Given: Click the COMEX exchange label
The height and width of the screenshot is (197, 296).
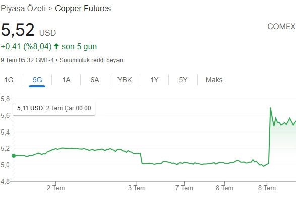Looking at the screenshot, I should 281,27.
